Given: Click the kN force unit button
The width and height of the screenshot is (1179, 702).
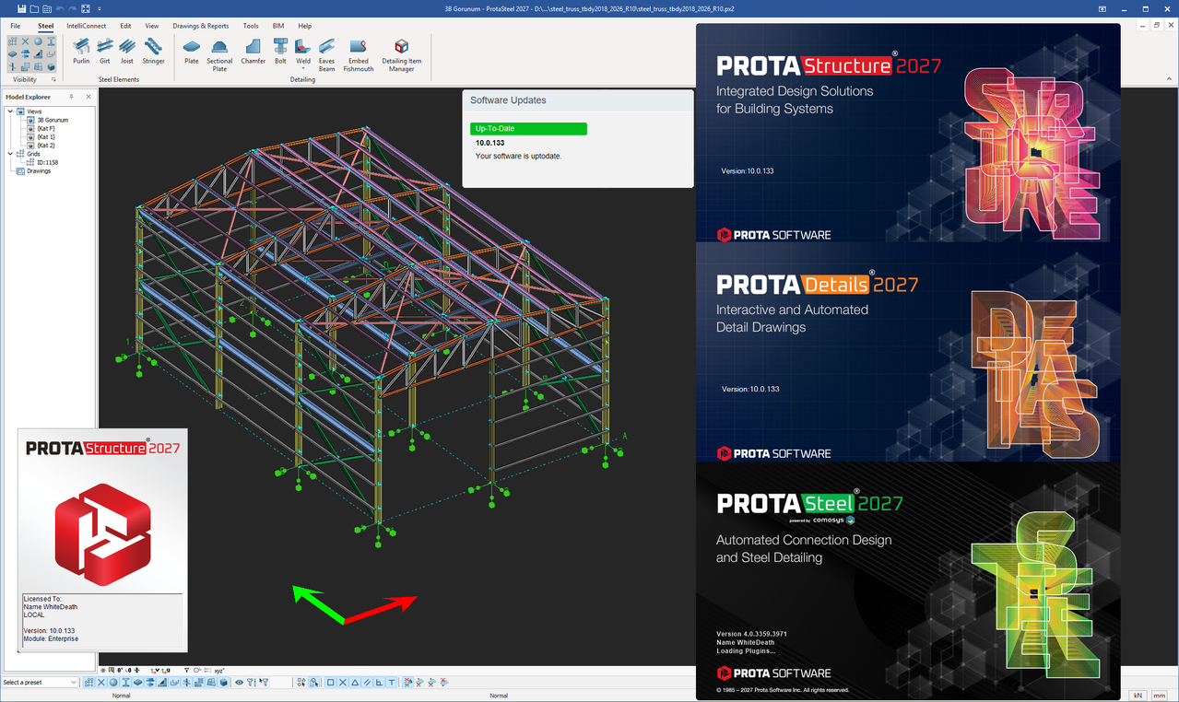Looking at the screenshot, I should click(1138, 695).
